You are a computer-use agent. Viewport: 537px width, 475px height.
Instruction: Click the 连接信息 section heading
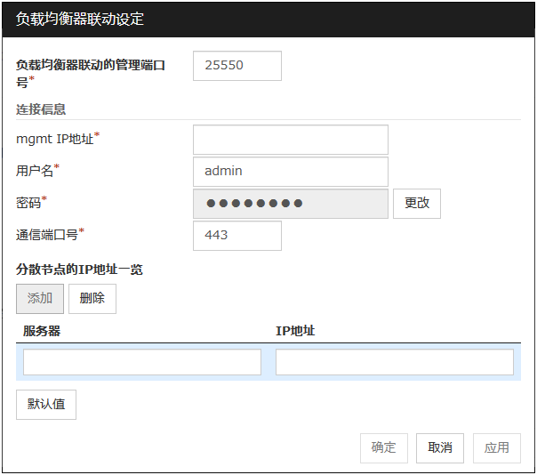(x=41, y=109)
